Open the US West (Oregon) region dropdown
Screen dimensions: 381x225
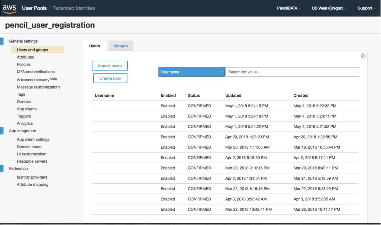pos(329,8)
